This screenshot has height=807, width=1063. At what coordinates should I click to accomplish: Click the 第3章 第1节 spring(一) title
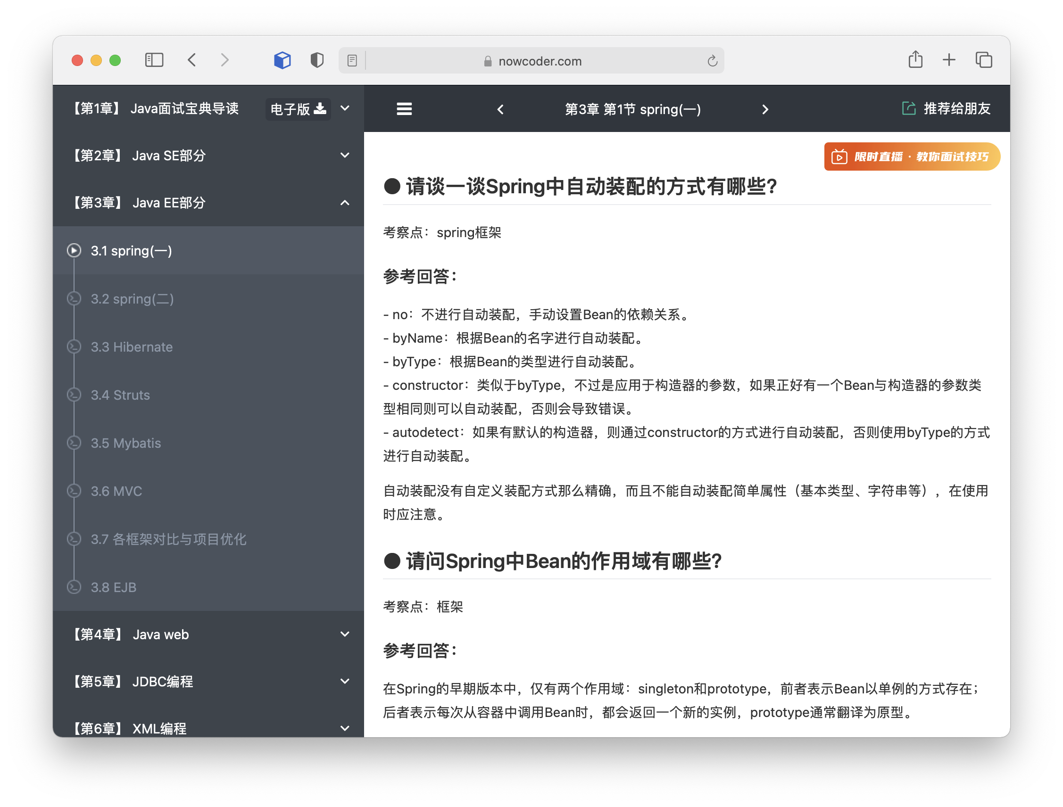click(632, 109)
